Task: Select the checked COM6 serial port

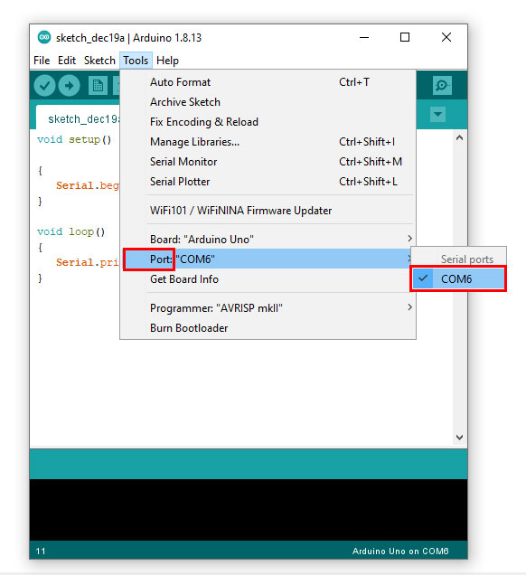Action: tap(458, 279)
